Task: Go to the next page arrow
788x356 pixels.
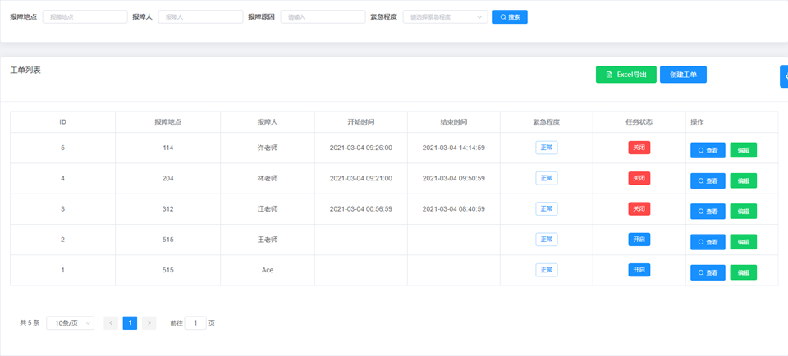Action: pos(149,323)
